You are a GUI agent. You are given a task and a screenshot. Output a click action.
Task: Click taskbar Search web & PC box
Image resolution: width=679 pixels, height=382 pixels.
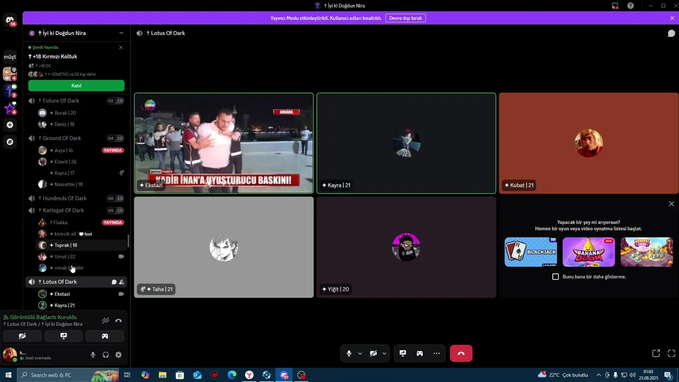(68, 375)
